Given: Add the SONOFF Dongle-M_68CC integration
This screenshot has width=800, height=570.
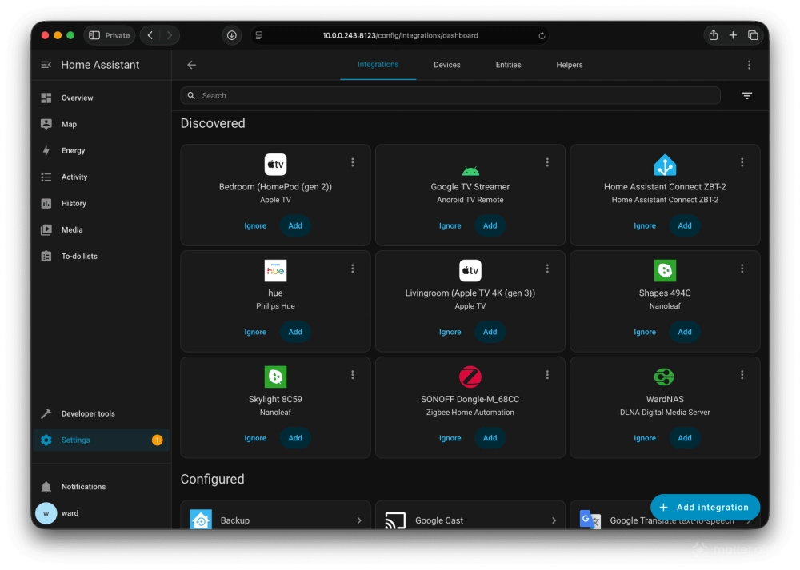Looking at the screenshot, I should tap(490, 438).
